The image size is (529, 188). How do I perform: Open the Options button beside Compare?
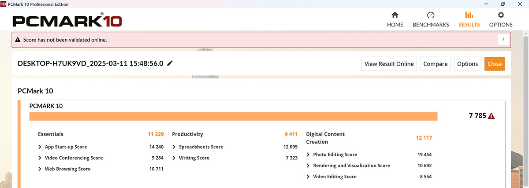pos(468,64)
